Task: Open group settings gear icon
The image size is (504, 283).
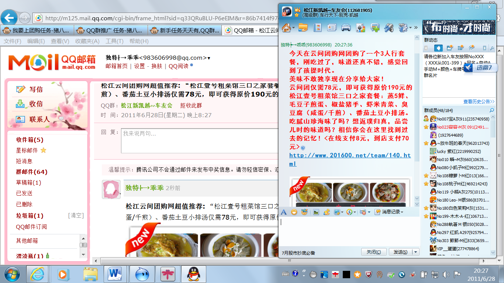Action: (x=404, y=28)
